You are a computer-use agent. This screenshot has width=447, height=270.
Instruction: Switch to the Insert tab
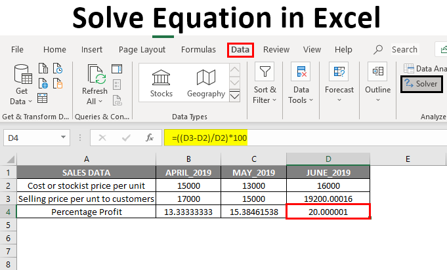coord(91,50)
